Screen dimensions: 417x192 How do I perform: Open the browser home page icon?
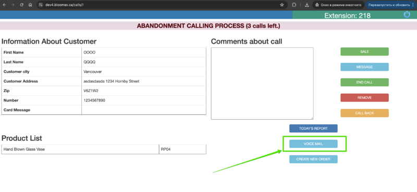[31, 5]
